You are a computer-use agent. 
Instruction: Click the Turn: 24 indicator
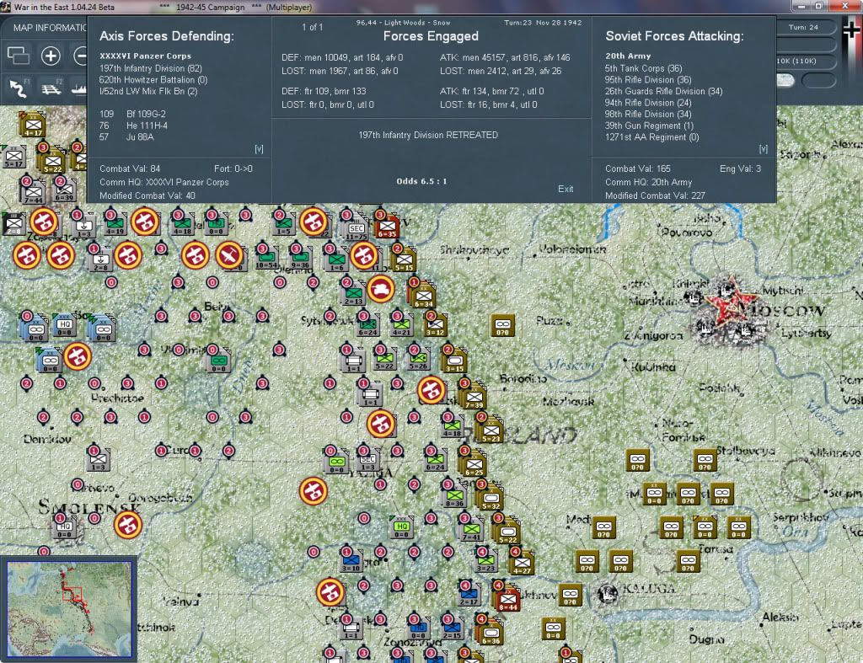point(803,27)
